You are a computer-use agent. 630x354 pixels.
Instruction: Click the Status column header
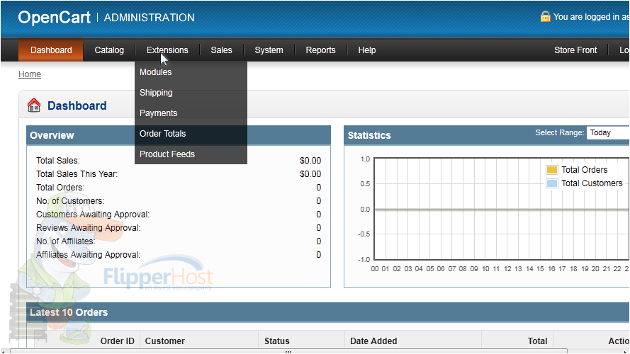[x=277, y=341]
